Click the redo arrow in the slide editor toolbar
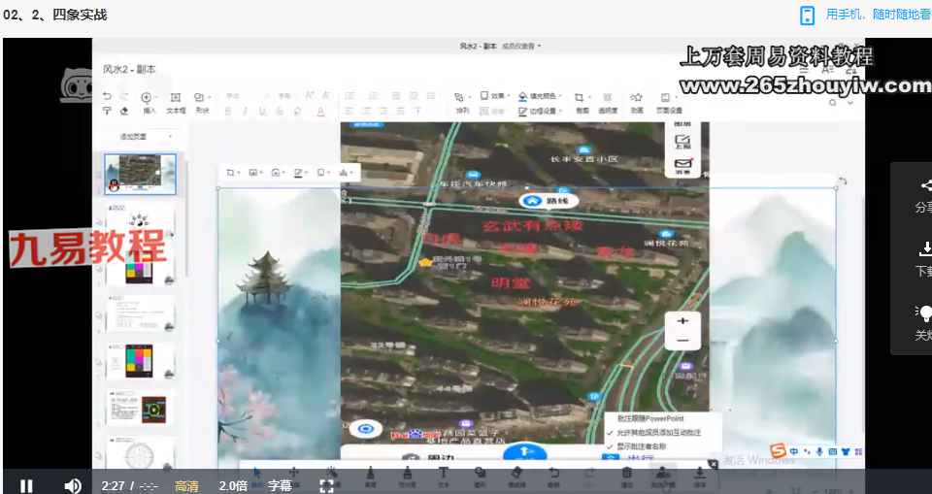932x494 pixels. (124, 96)
